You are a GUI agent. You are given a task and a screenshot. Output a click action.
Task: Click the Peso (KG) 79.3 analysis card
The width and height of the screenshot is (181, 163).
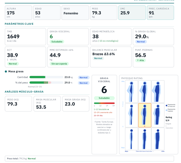[x=18, y=104]
